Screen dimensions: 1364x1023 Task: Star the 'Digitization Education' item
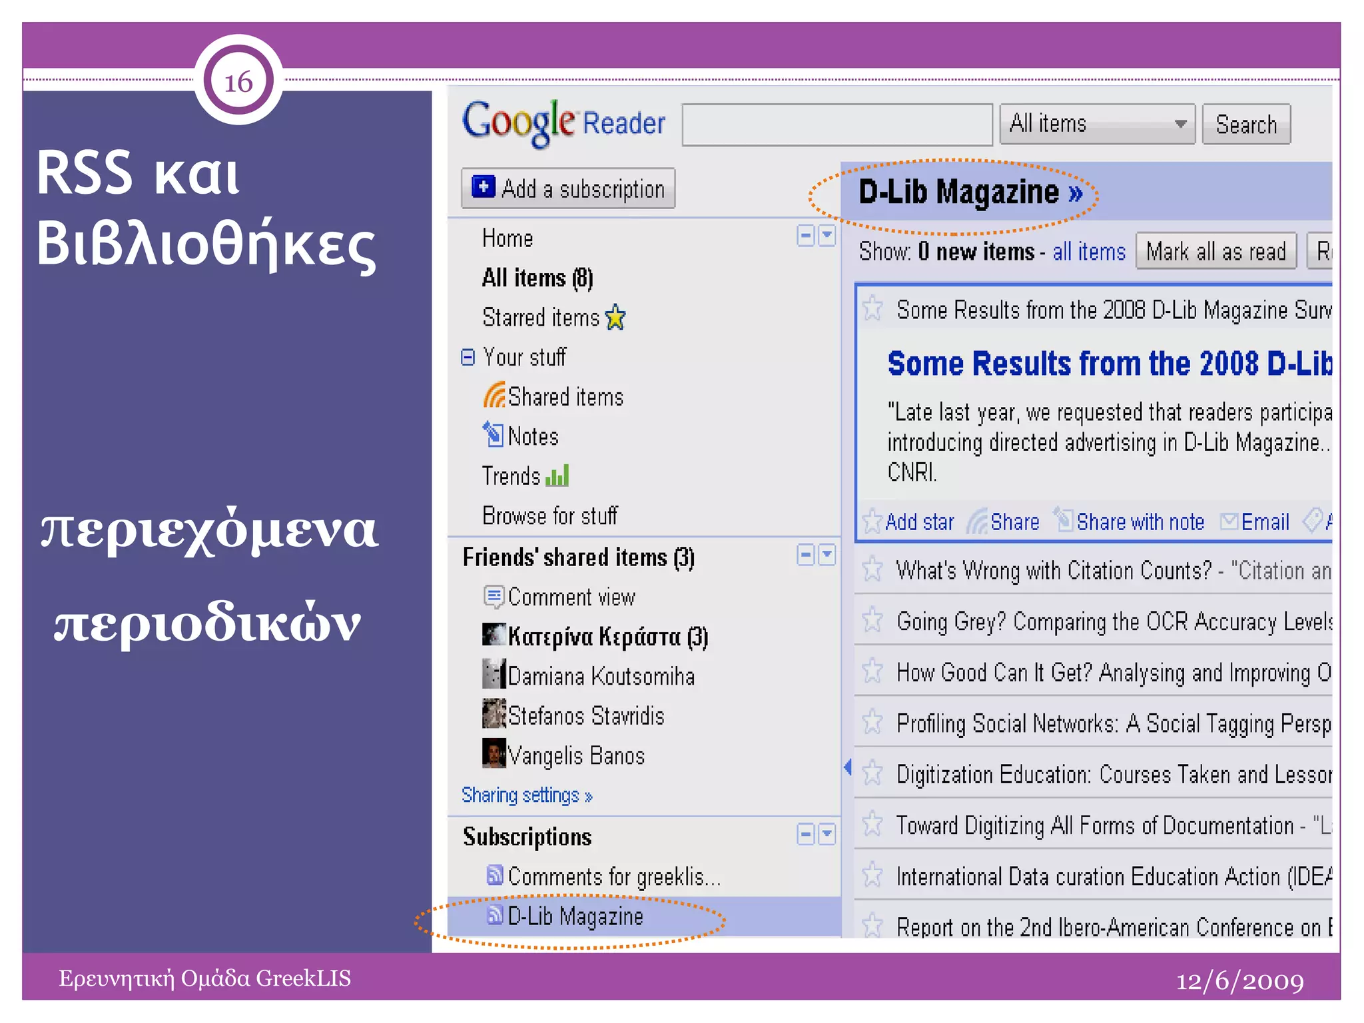[x=872, y=773]
